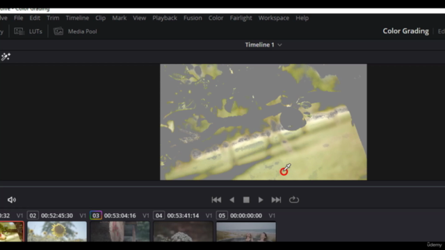Click the magic wand highlight icon

[6, 57]
